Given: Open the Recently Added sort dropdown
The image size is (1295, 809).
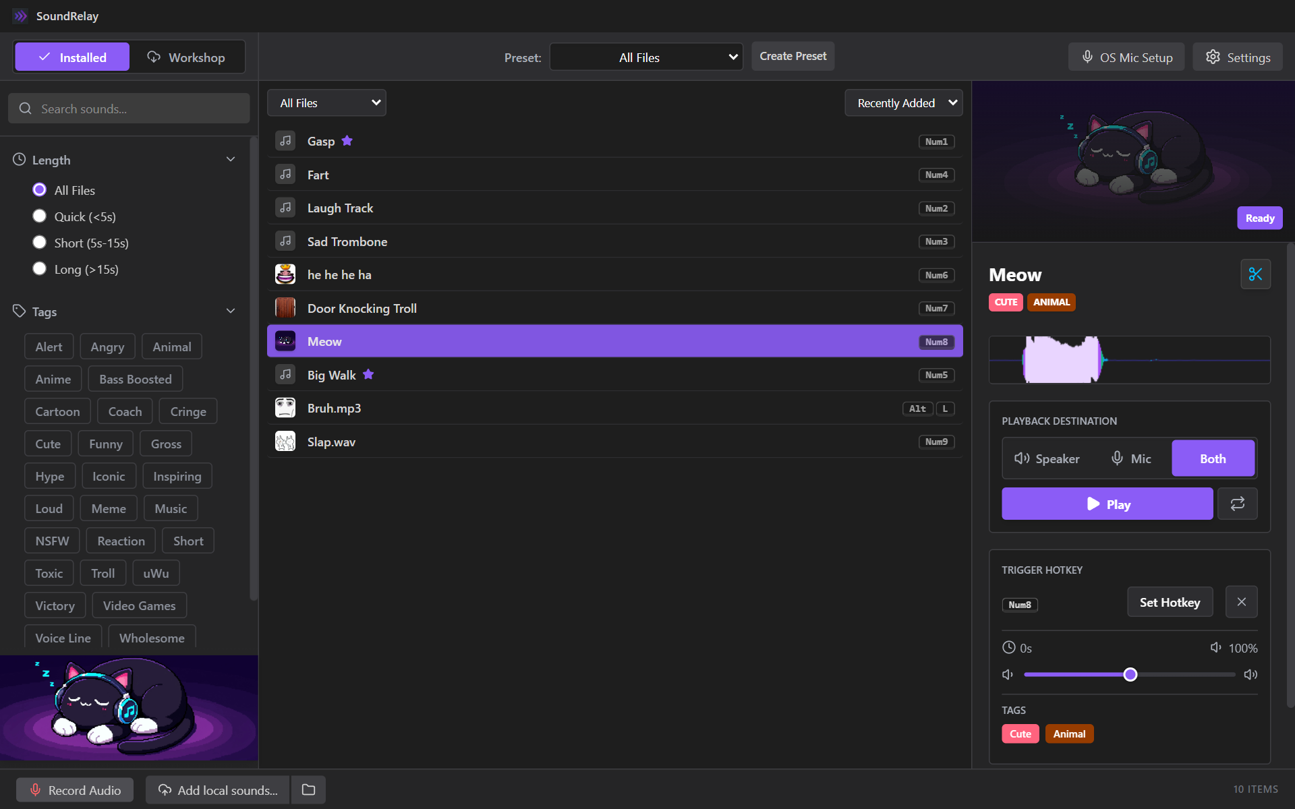Looking at the screenshot, I should click(x=903, y=102).
